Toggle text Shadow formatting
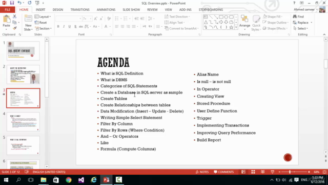The image size is (328, 185). click(x=75, y=26)
